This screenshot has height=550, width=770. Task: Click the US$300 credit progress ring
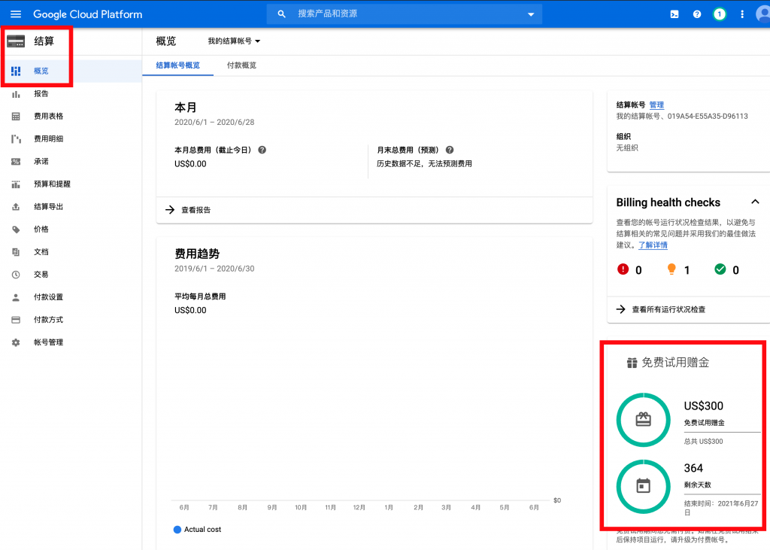644,420
